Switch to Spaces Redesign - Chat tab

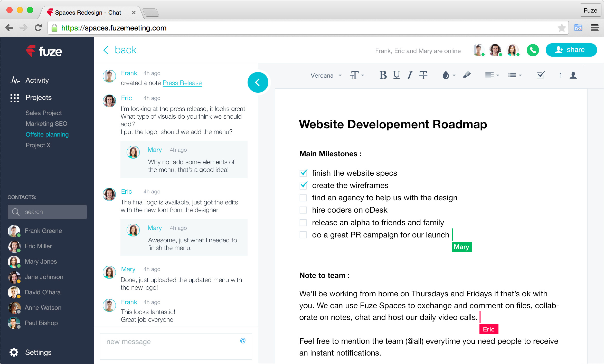click(x=88, y=13)
